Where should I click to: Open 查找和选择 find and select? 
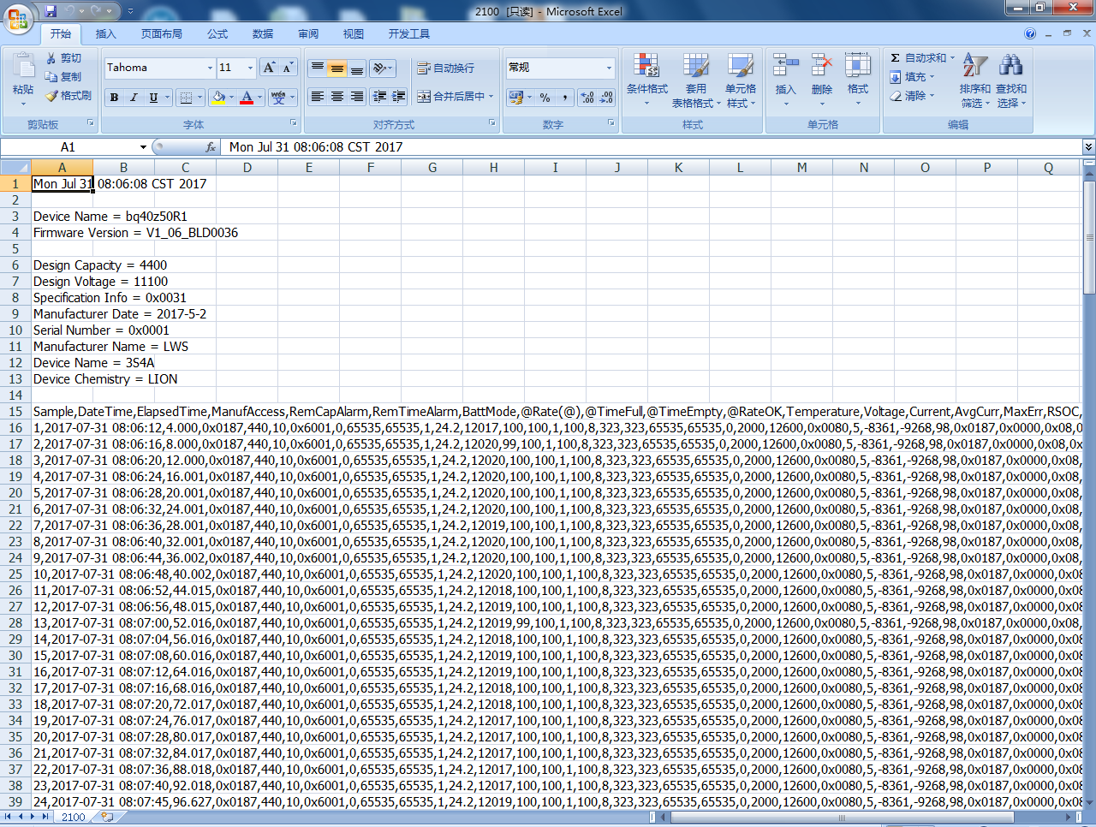(1010, 80)
